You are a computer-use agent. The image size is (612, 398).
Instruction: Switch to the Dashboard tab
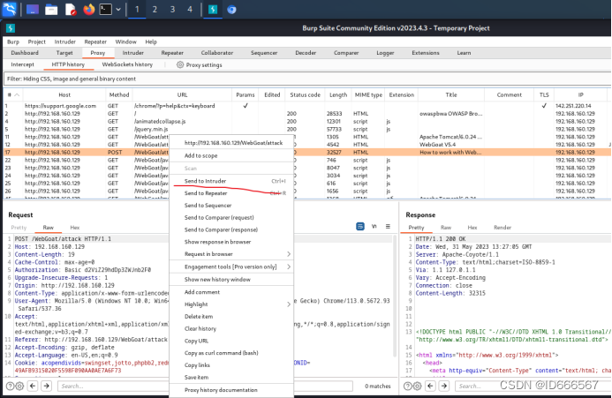25,53
